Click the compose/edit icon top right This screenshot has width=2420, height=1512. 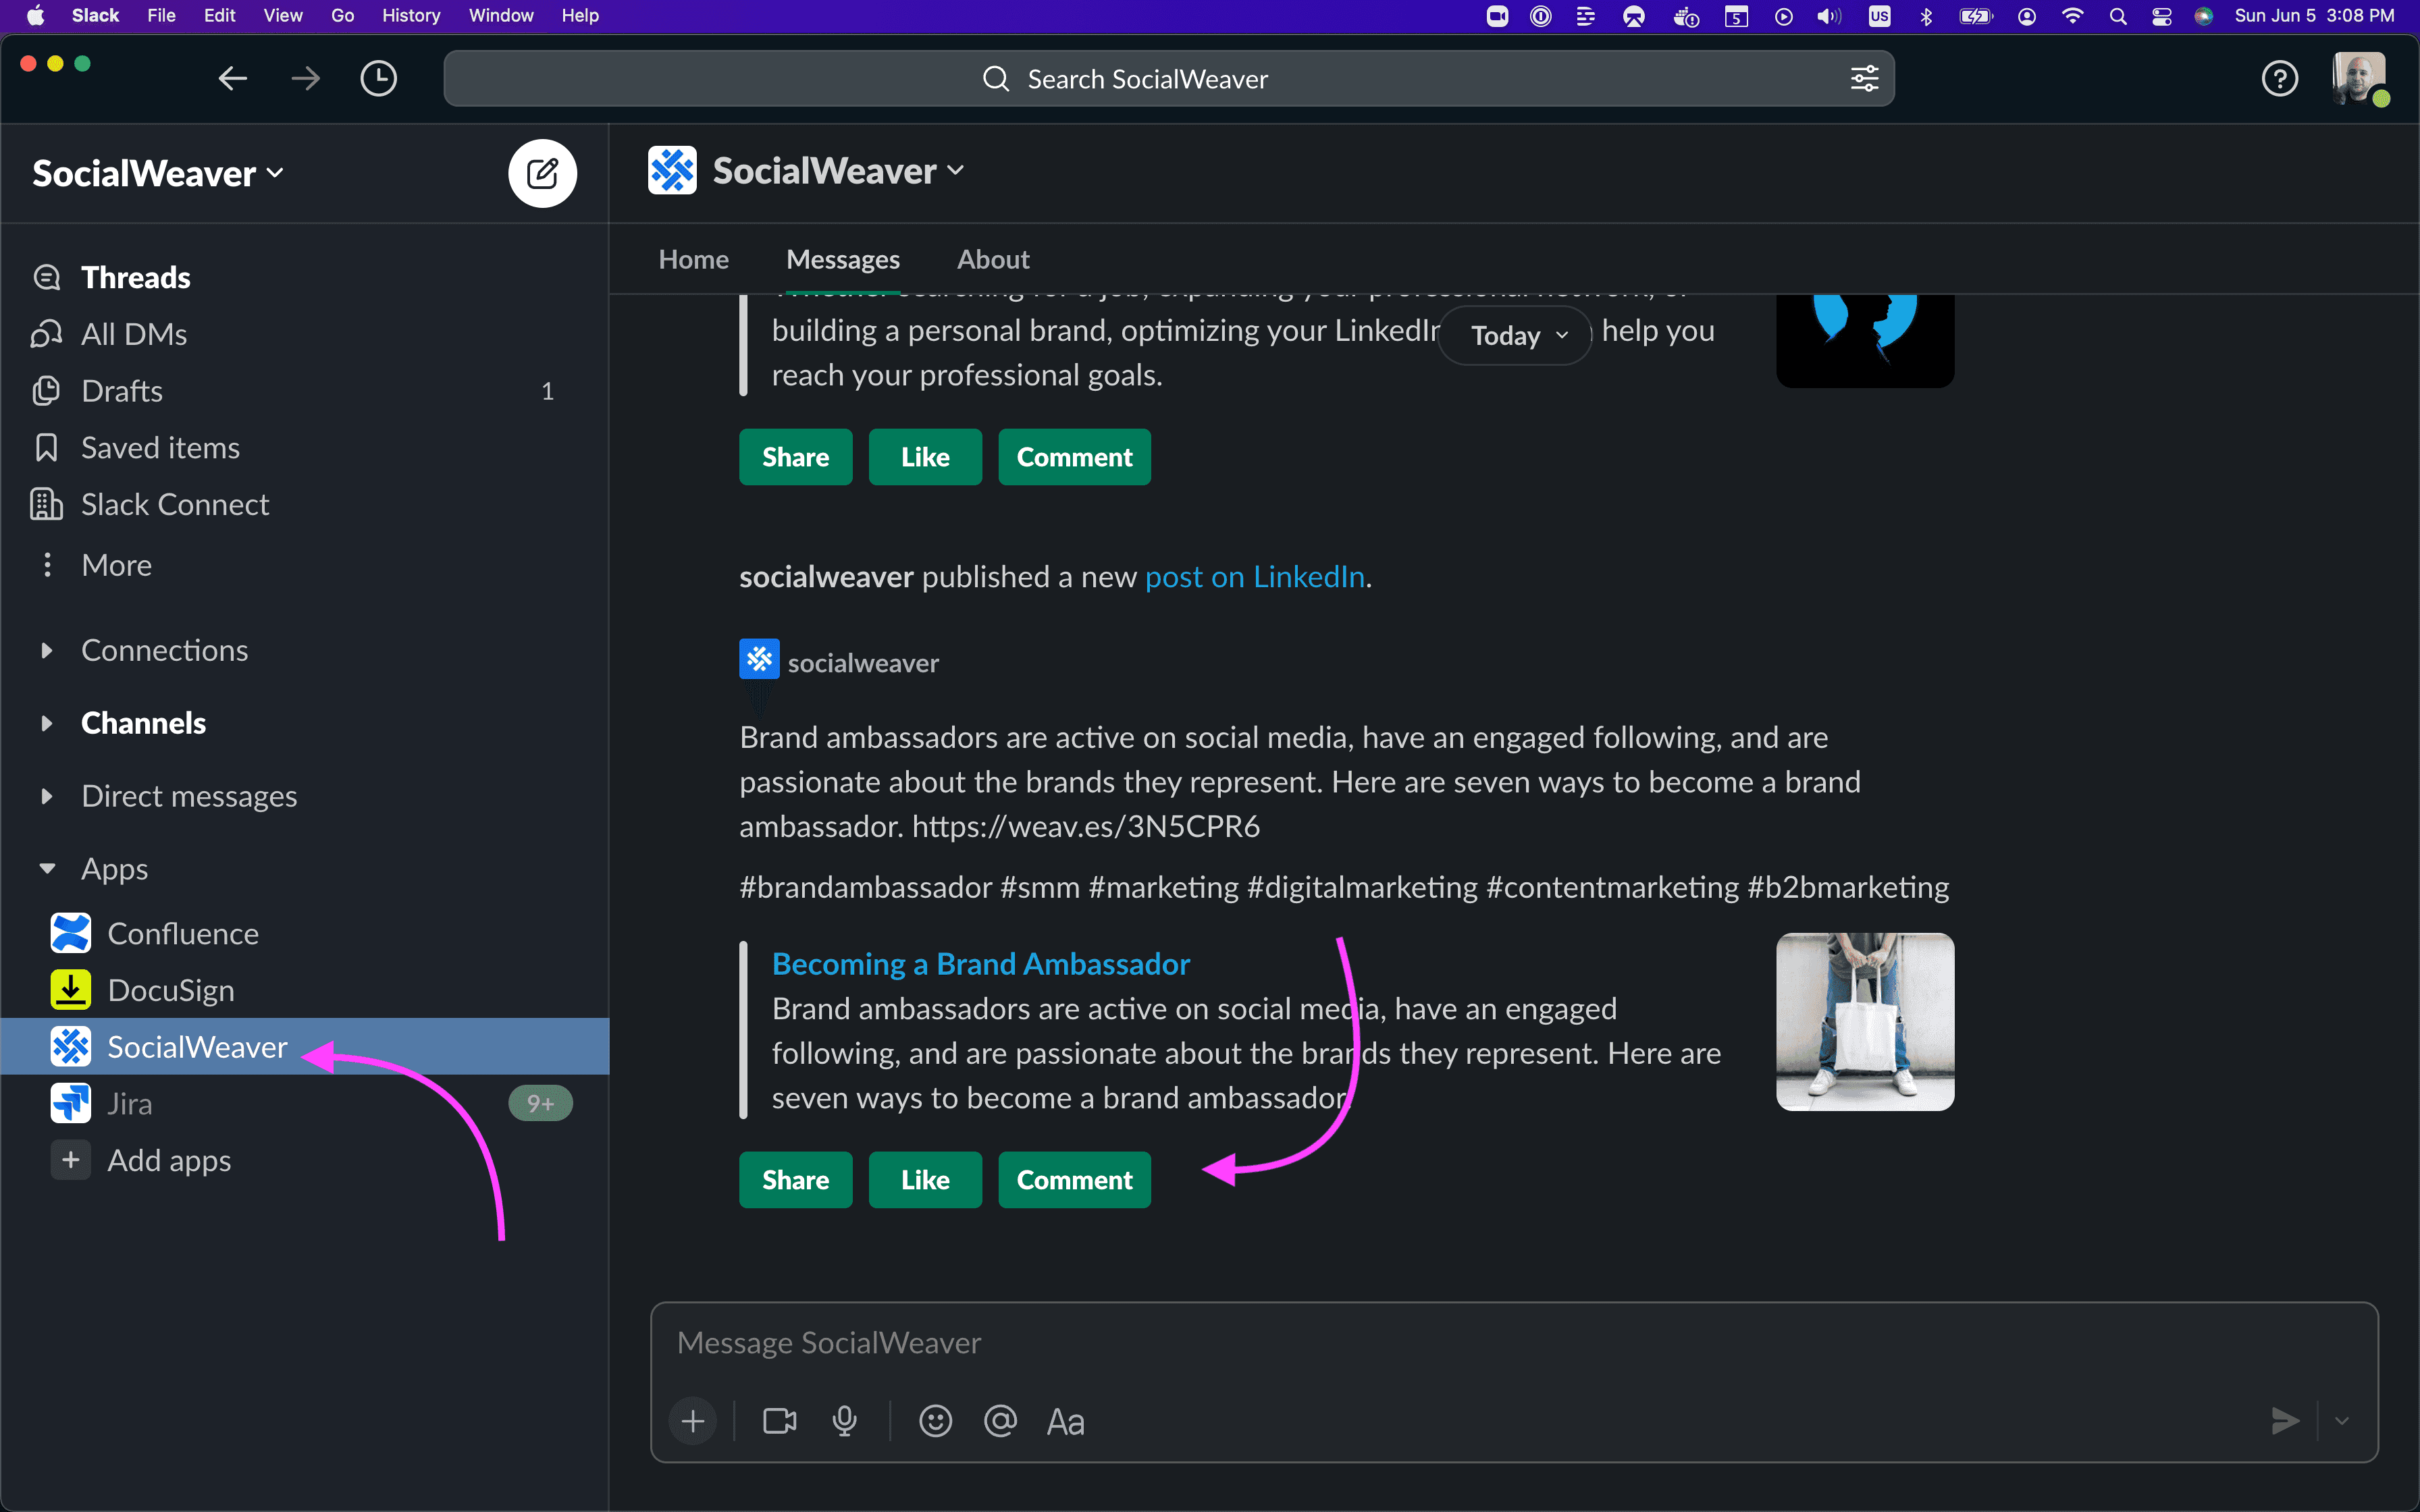coord(540,172)
